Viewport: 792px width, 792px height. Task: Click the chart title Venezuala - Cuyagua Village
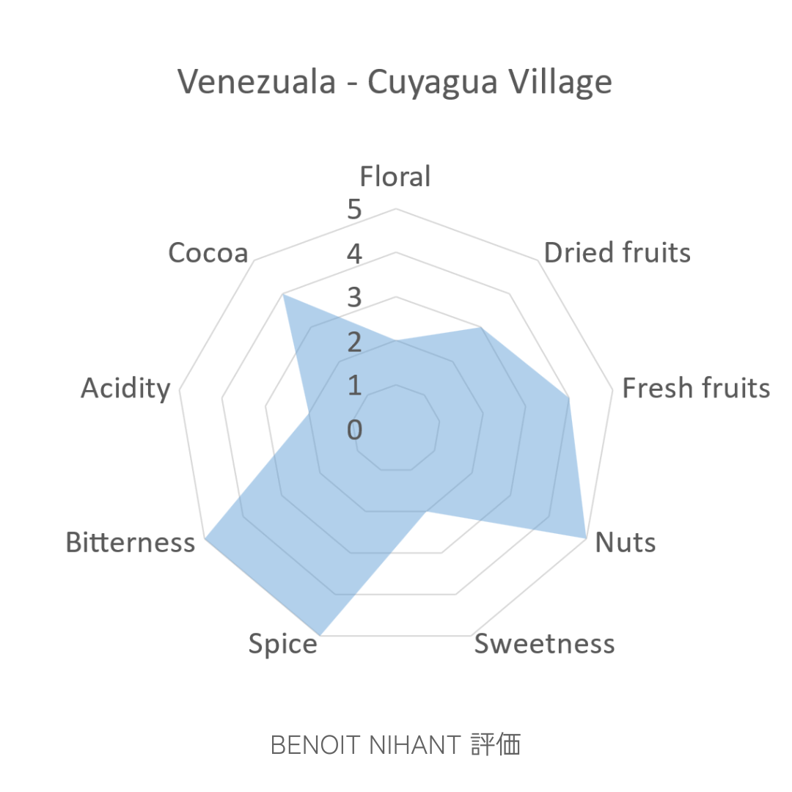point(395,82)
